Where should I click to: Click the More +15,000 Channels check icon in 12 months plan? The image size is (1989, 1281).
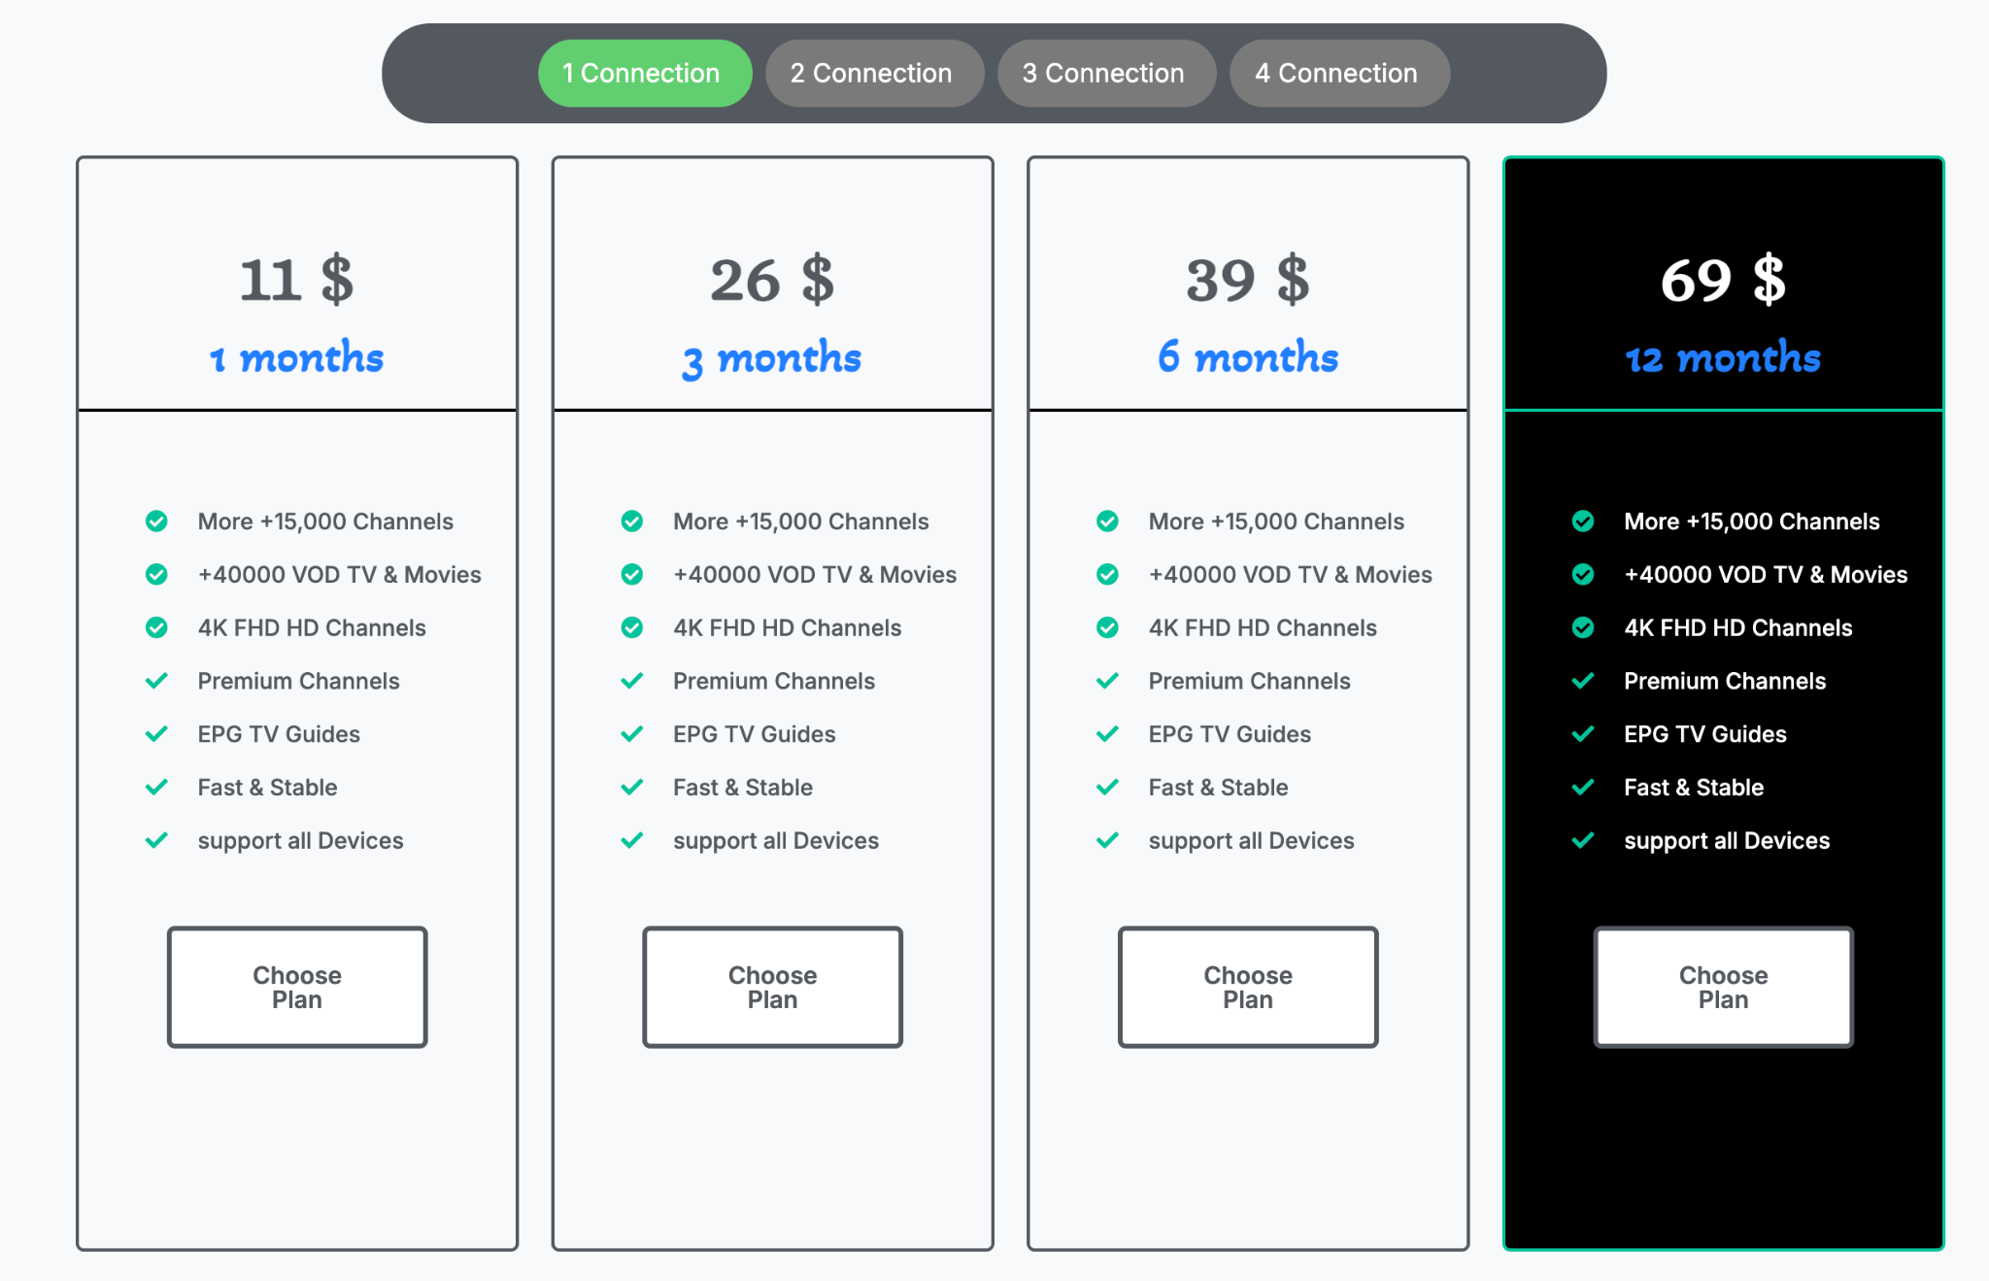click(1583, 521)
